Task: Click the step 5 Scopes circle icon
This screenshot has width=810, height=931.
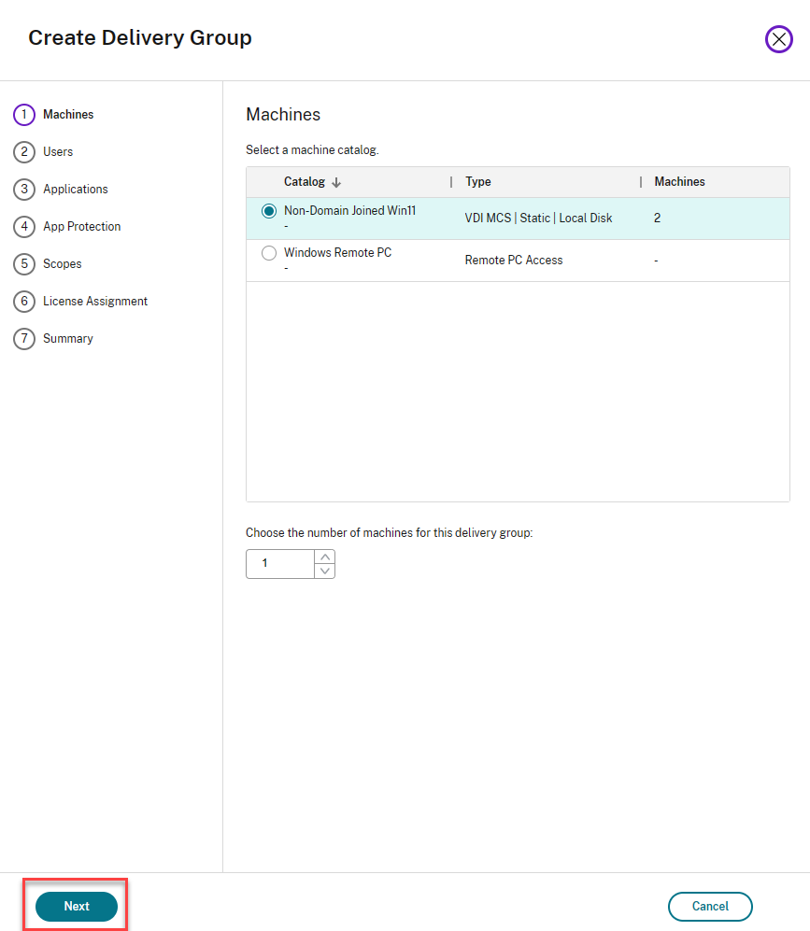Action: [x=23, y=264]
